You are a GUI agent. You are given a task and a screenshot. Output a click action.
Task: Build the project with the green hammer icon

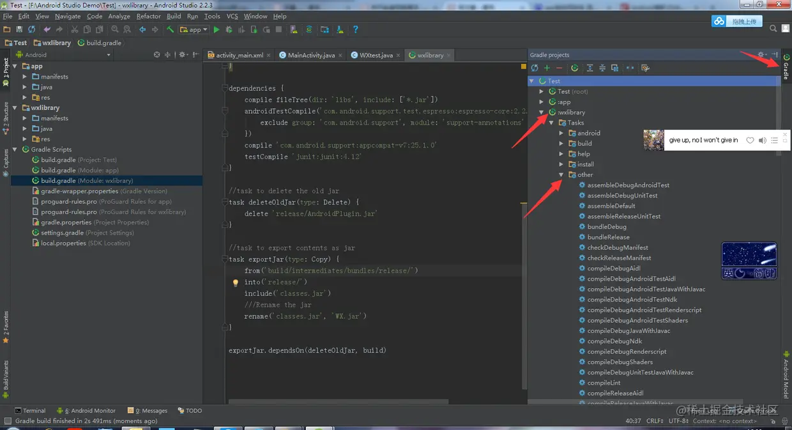click(x=170, y=29)
